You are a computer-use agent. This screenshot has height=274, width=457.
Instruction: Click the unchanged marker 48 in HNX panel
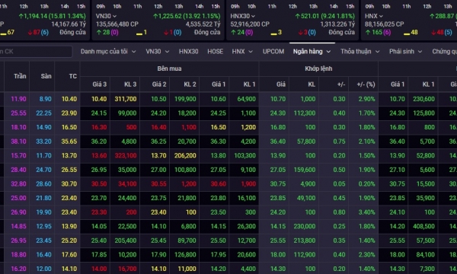coord(411,32)
